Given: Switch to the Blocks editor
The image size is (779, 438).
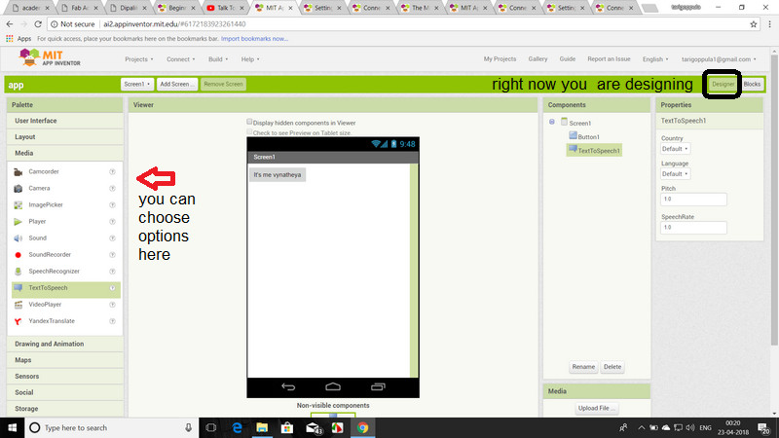Looking at the screenshot, I should point(752,85).
